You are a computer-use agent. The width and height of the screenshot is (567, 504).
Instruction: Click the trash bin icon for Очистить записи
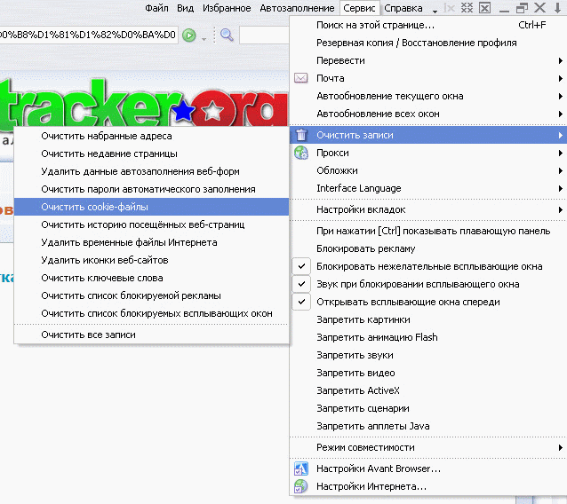301,135
